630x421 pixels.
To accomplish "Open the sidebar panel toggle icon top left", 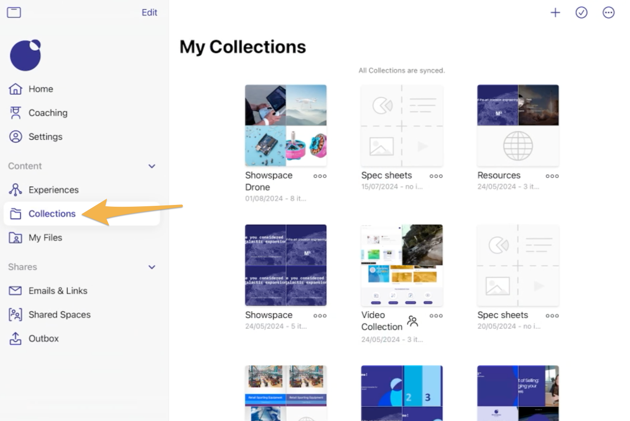I will (x=14, y=12).
